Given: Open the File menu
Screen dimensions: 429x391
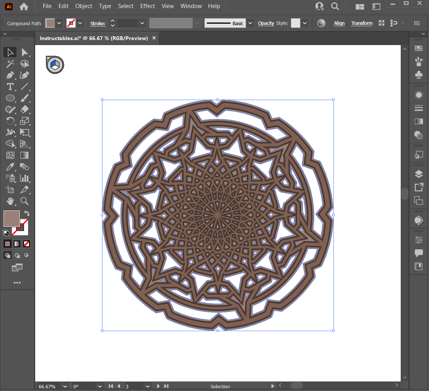Looking at the screenshot, I should point(47,6).
